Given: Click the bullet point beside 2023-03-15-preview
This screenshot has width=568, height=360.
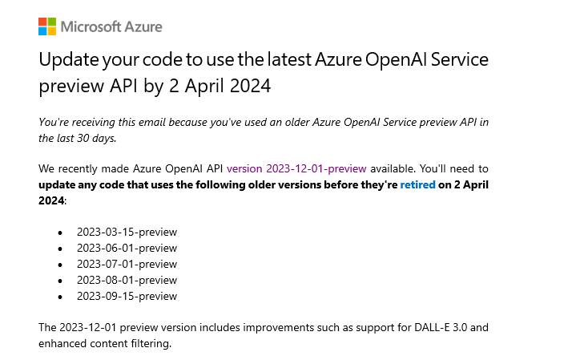Looking at the screenshot, I should coord(60,233).
